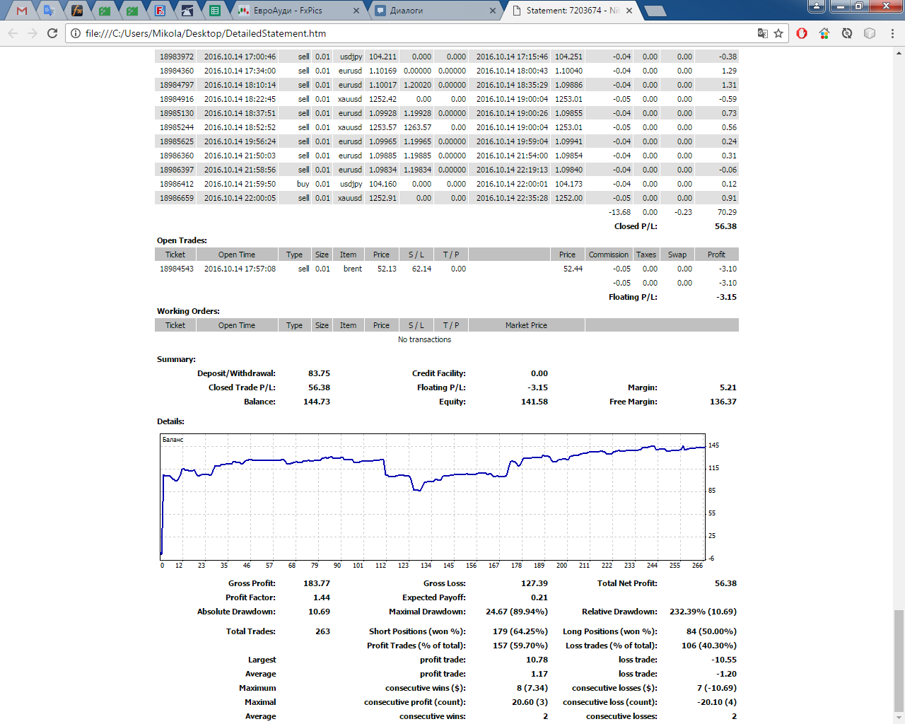This screenshot has height=724, width=905.
Task: View site information icon in address bar
Action: (76, 33)
